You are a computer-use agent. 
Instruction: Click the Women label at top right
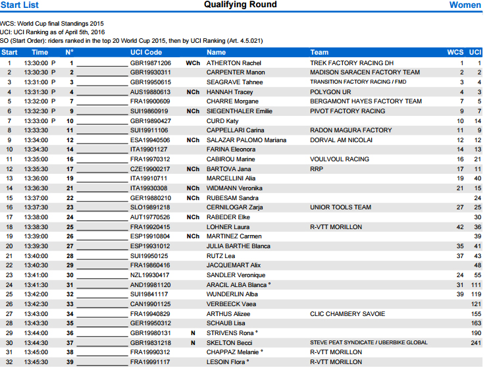[465, 5]
